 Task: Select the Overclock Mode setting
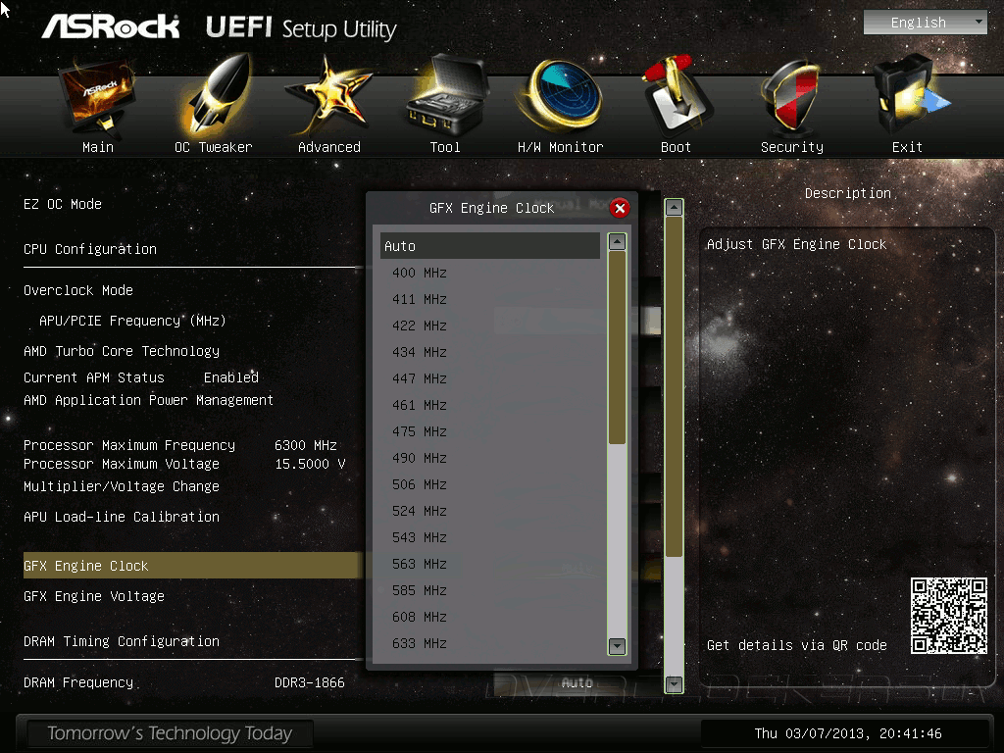click(x=78, y=290)
